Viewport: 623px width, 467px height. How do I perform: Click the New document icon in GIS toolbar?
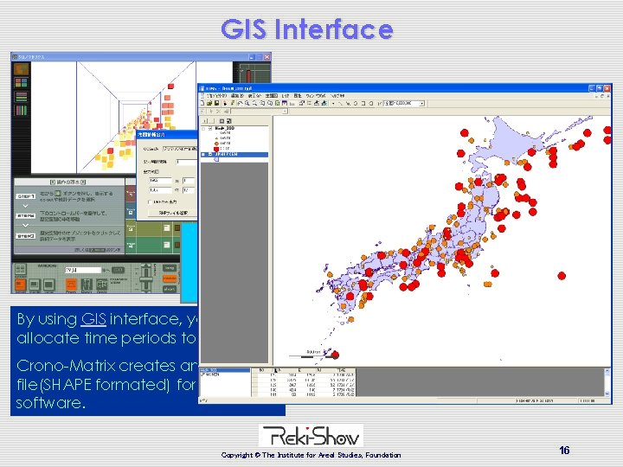coord(202,103)
